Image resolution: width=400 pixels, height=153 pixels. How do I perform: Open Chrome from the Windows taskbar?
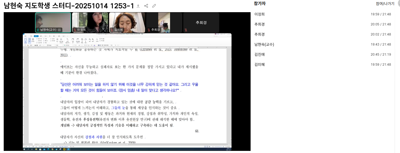click(52, 149)
